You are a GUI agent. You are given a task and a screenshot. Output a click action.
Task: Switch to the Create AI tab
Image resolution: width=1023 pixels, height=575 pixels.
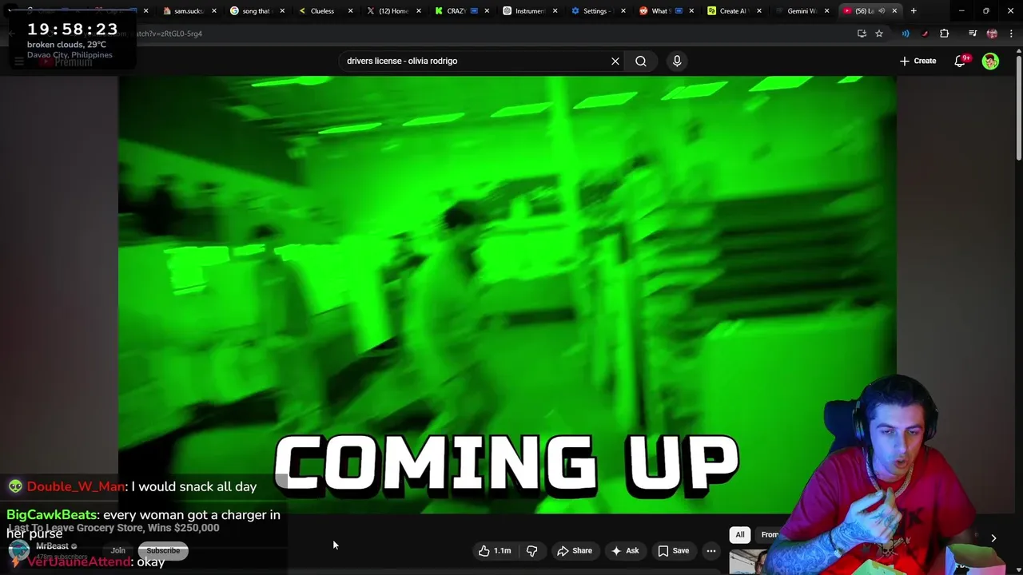click(734, 11)
